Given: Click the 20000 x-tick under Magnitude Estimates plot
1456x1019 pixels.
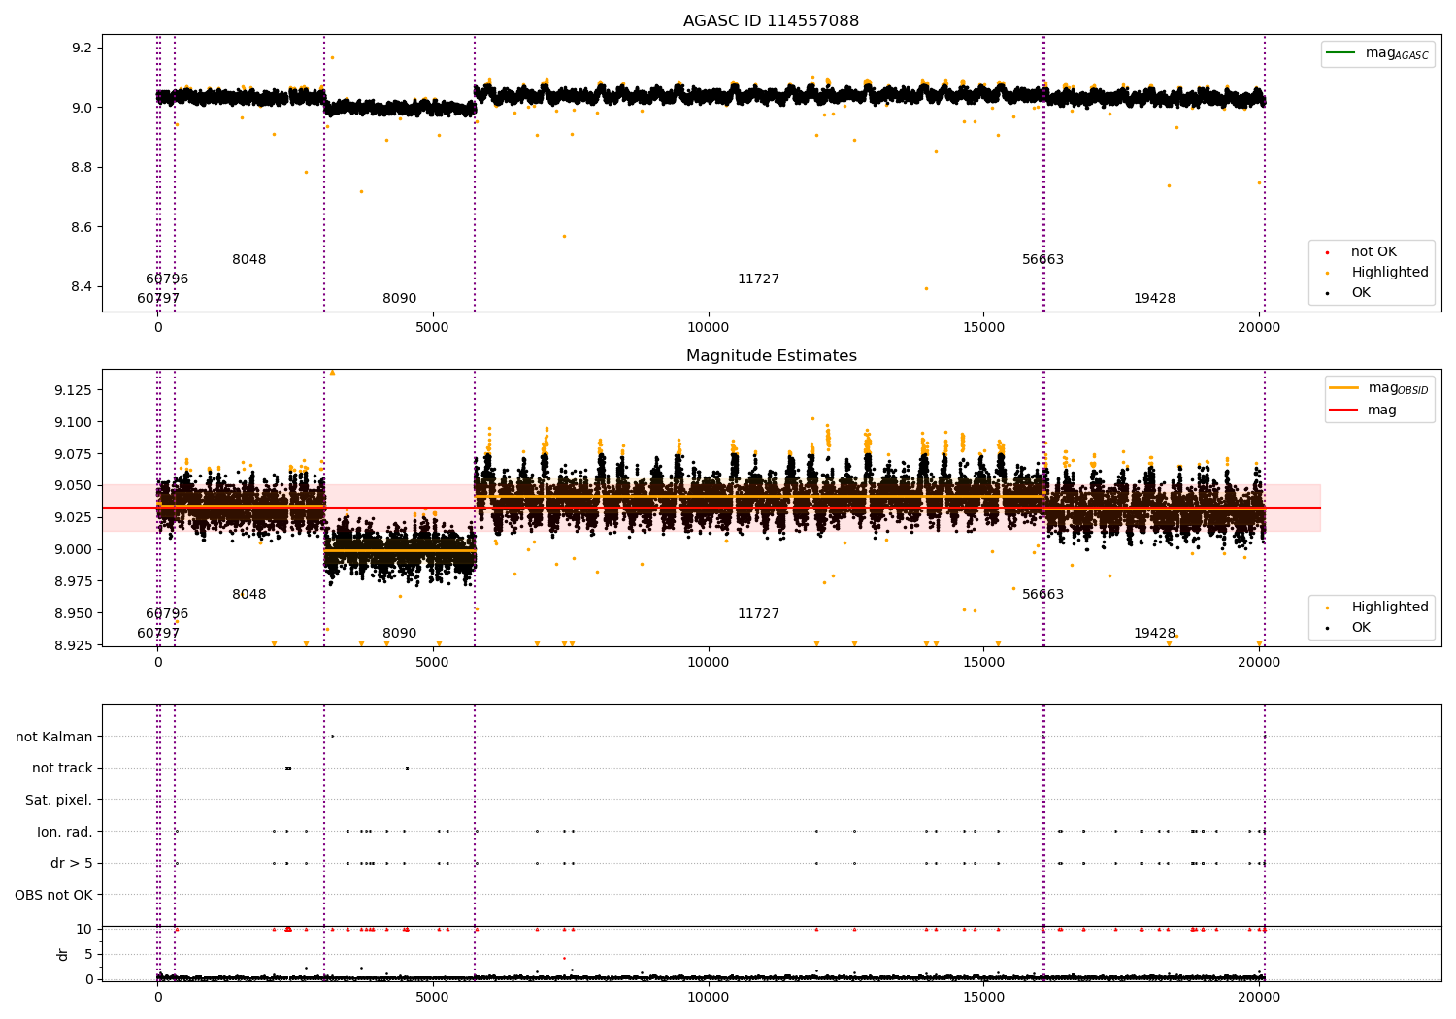Looking at the screenshot, I should pos(1259,663).
